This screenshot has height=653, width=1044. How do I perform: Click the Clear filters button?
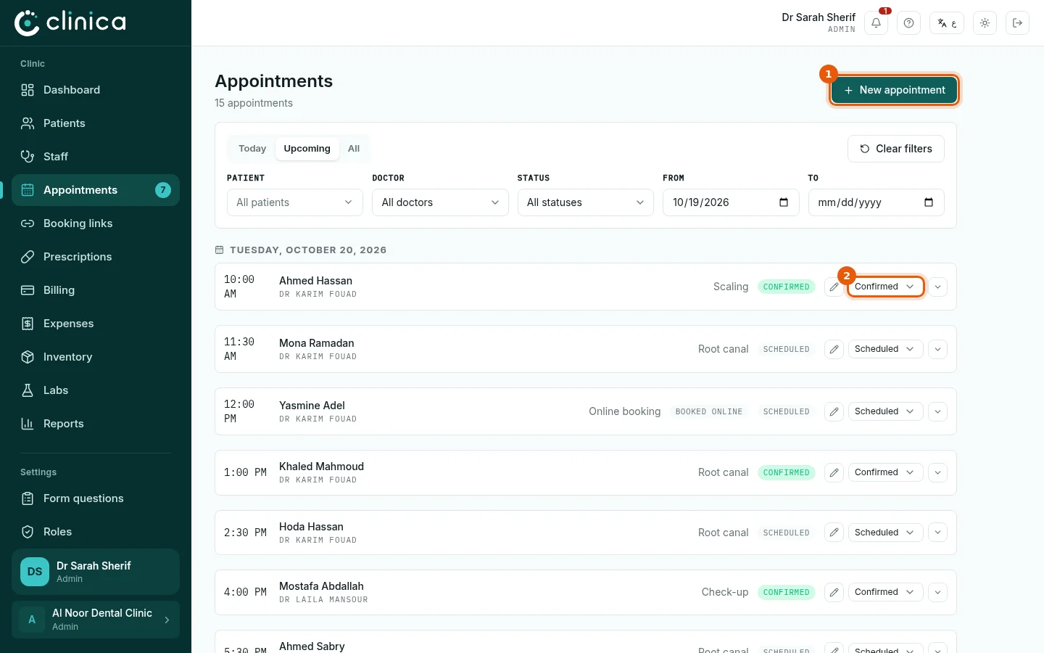point(896,149)
